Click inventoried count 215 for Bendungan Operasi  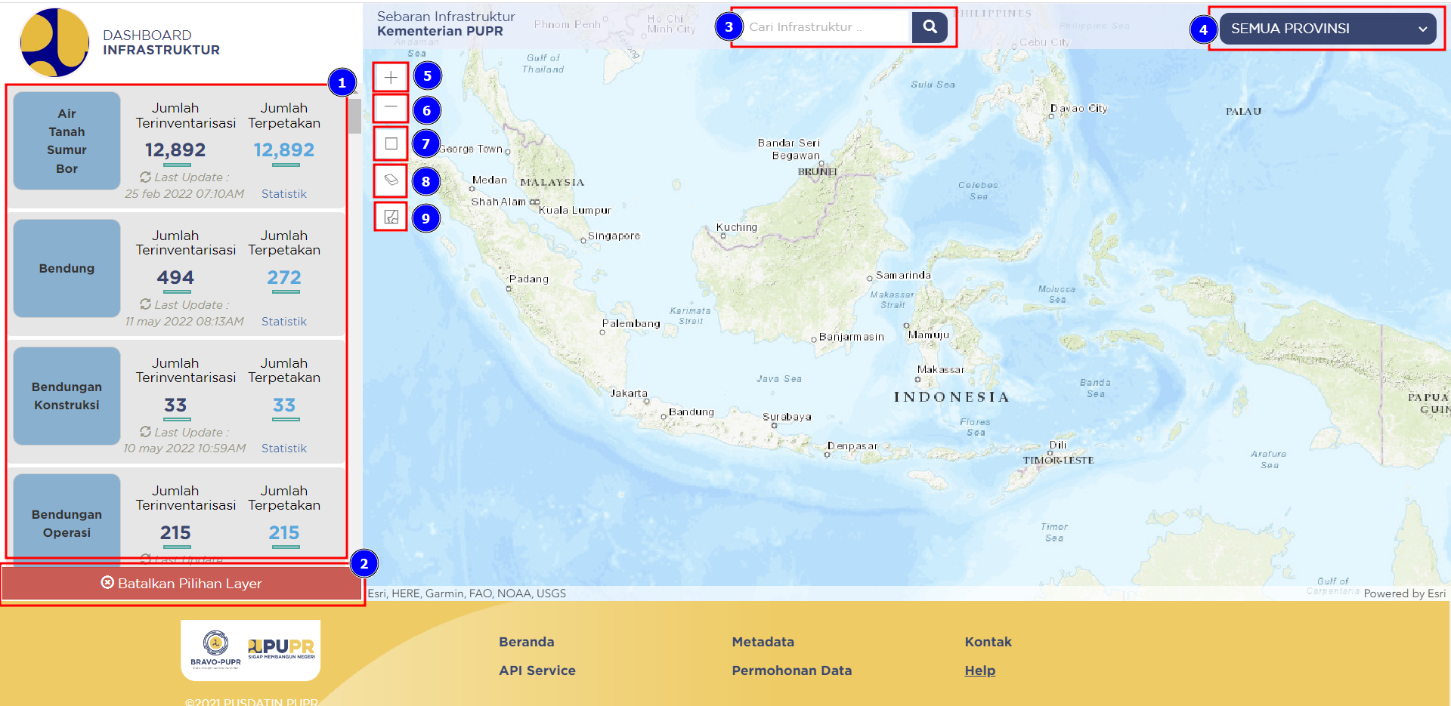175,533
